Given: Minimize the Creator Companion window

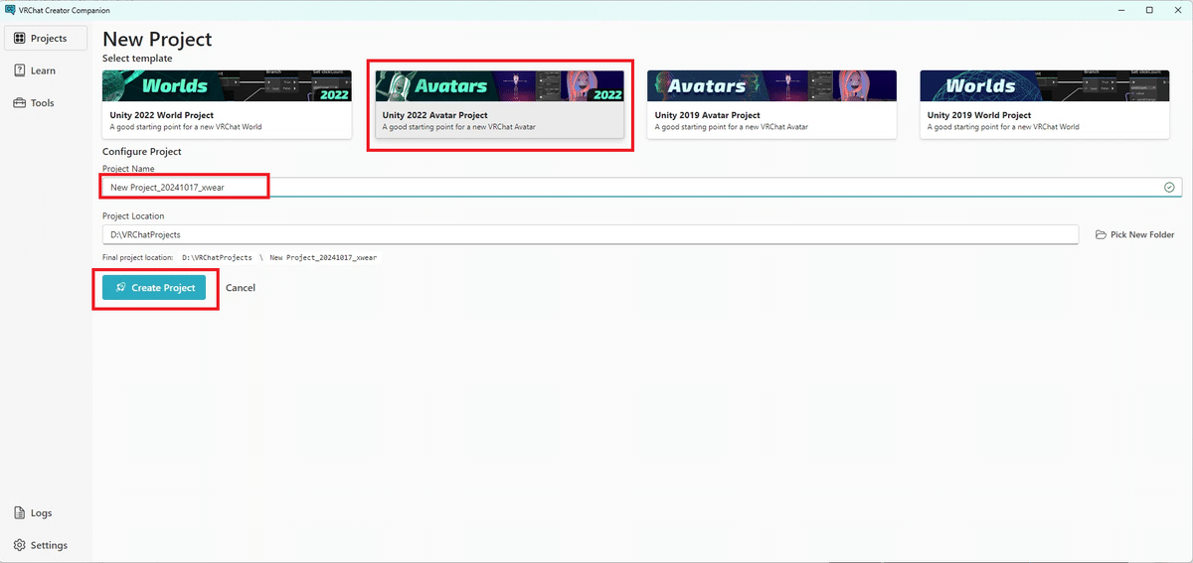Looking at the screenshot, I should point(1123,10).
